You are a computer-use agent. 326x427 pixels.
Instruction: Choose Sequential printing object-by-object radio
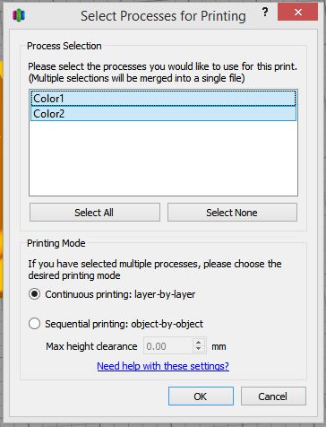35,324
